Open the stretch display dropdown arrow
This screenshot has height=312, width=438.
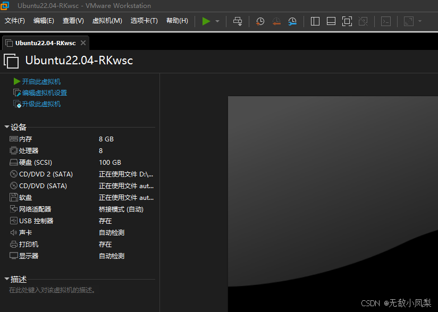click(419, 21)
